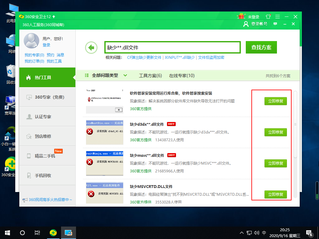This screenshot has height=239, width=319.
Task: Click 立即修复 for 缺少d3dx**.dll文件
Action: 275,132
